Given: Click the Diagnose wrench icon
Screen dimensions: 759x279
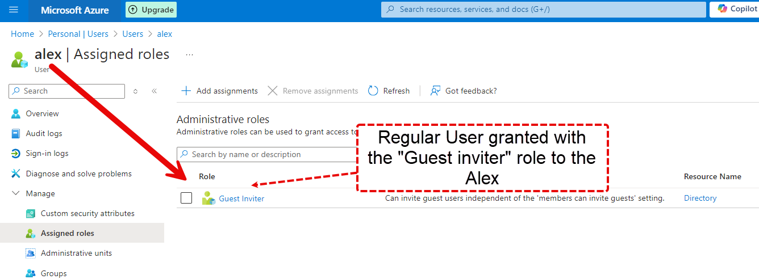Looking at the screenshot, I should pos(16,174).
